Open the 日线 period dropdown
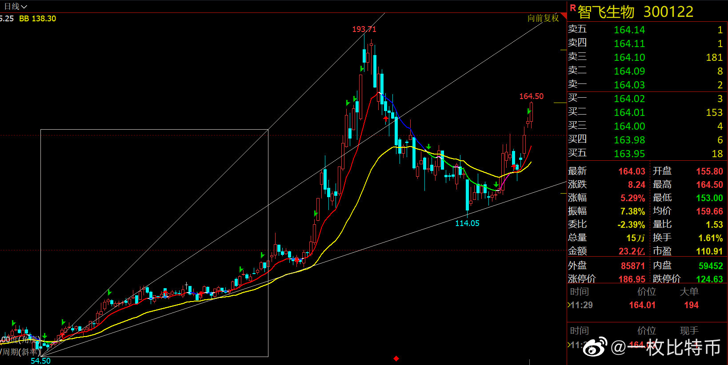 [x=16, y=6]
